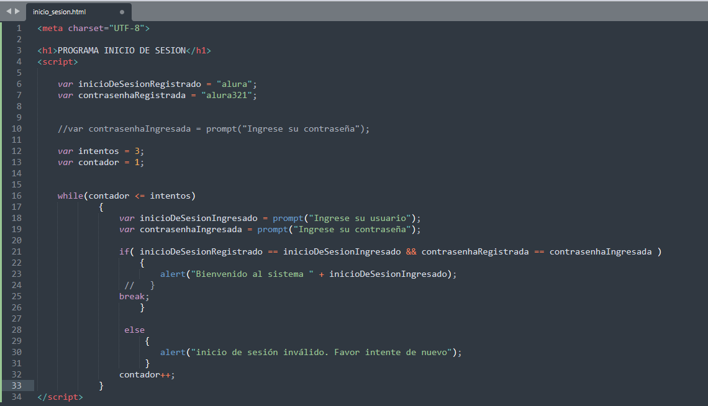This screenshot has height=406, width=708.
Task: Click the else keyword
Action: tap(135, 330)
